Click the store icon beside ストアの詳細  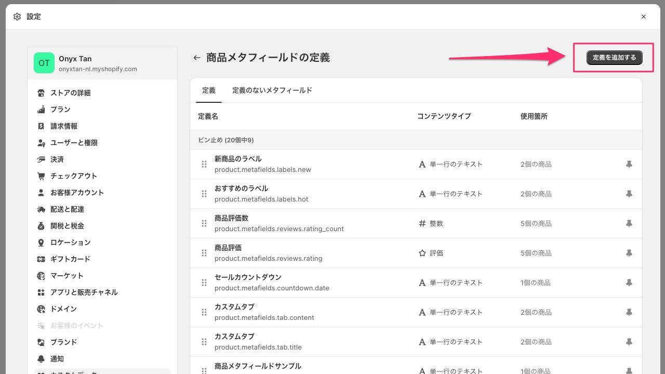pos(41,93)
